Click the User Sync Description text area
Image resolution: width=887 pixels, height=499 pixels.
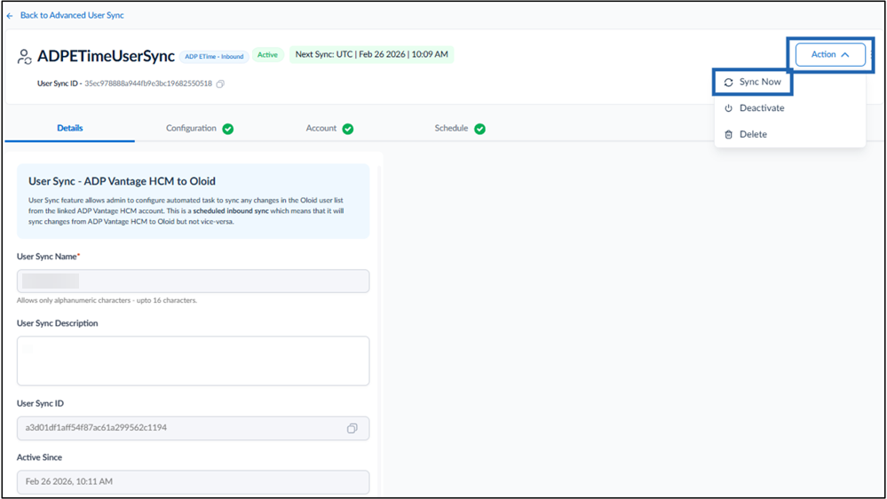pyautogui.click(x=193, y=361)
